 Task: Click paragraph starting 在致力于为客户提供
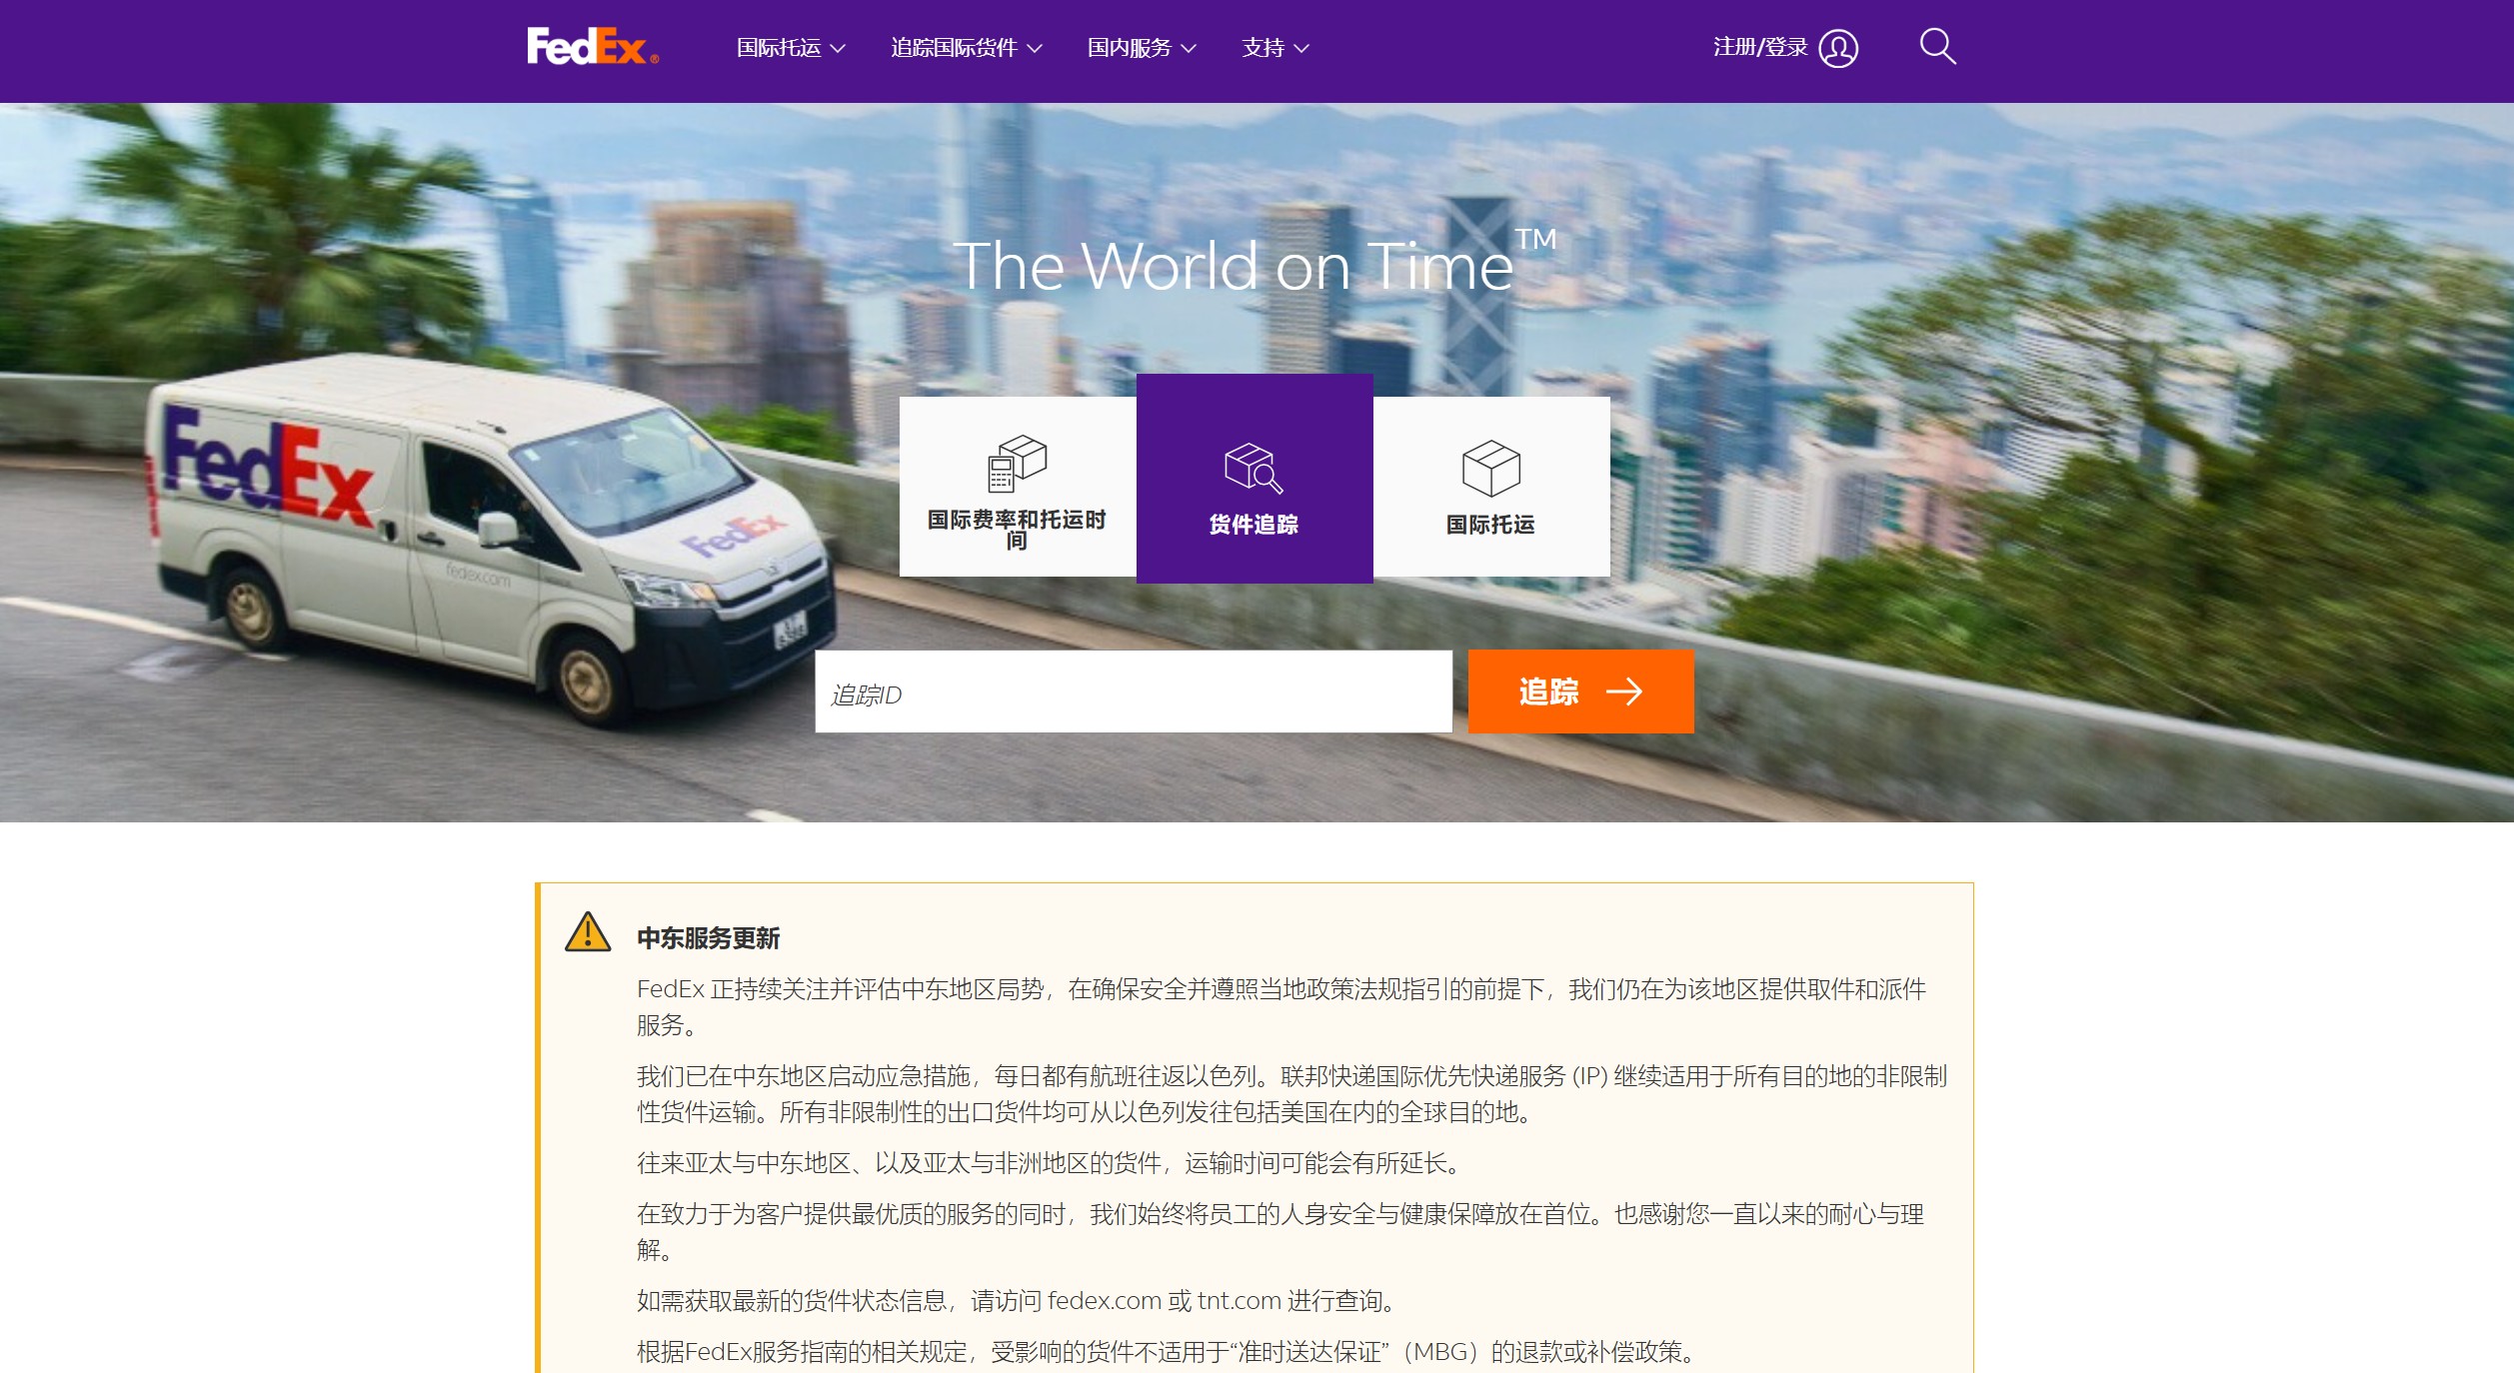pyautogui.click(x=1280, y=1232)
